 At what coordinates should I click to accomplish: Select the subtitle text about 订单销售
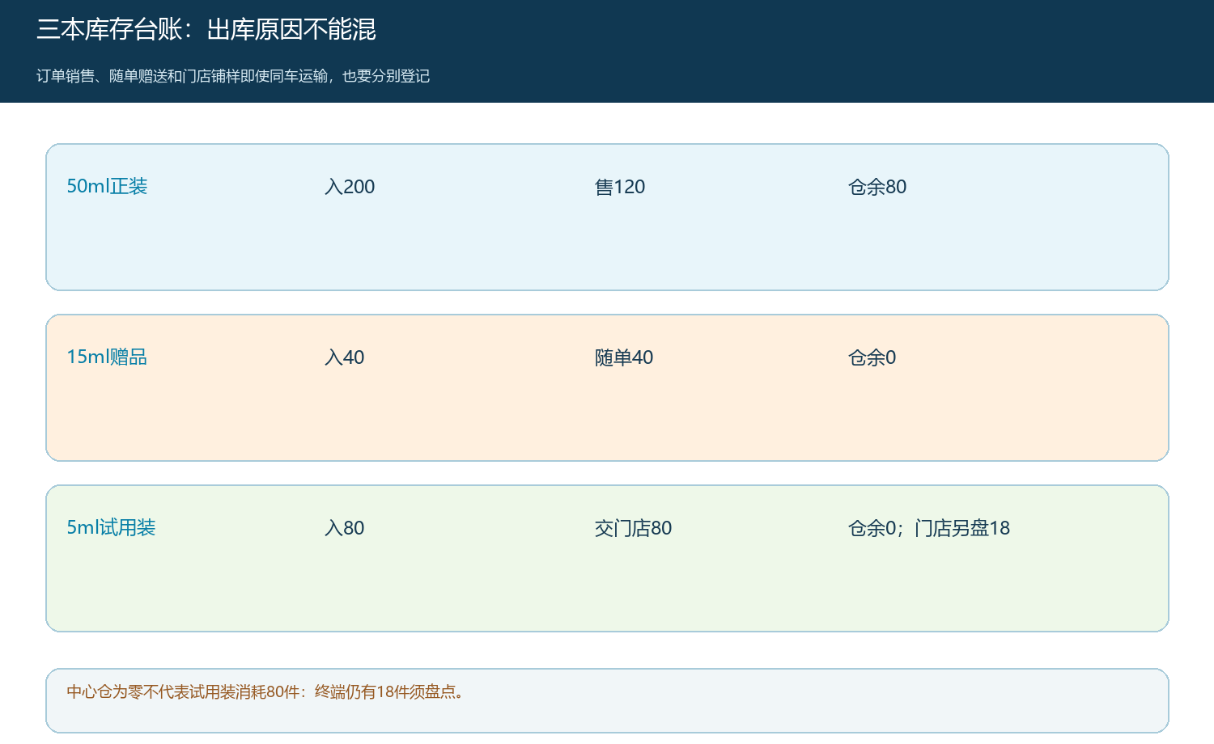click(233, 76)
